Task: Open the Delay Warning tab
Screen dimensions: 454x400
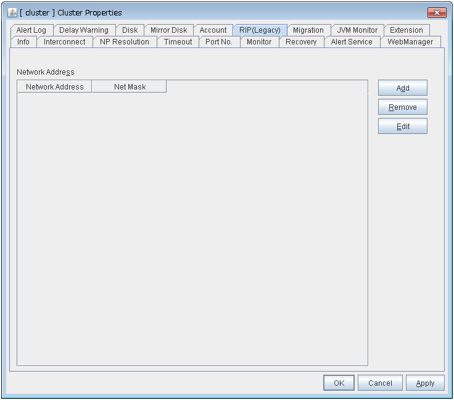Action: coord(83,30)
